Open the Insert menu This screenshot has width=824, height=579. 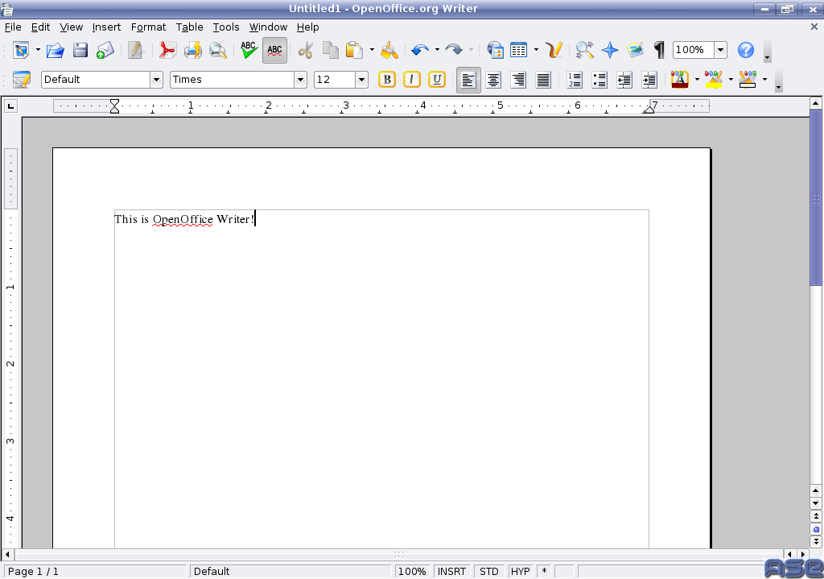[106, 27]
